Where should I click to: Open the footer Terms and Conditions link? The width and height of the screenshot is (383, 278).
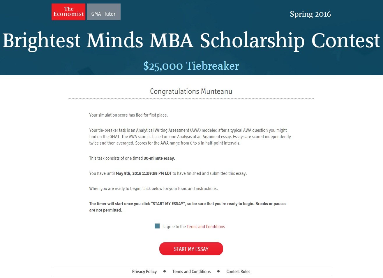[191, 272]
